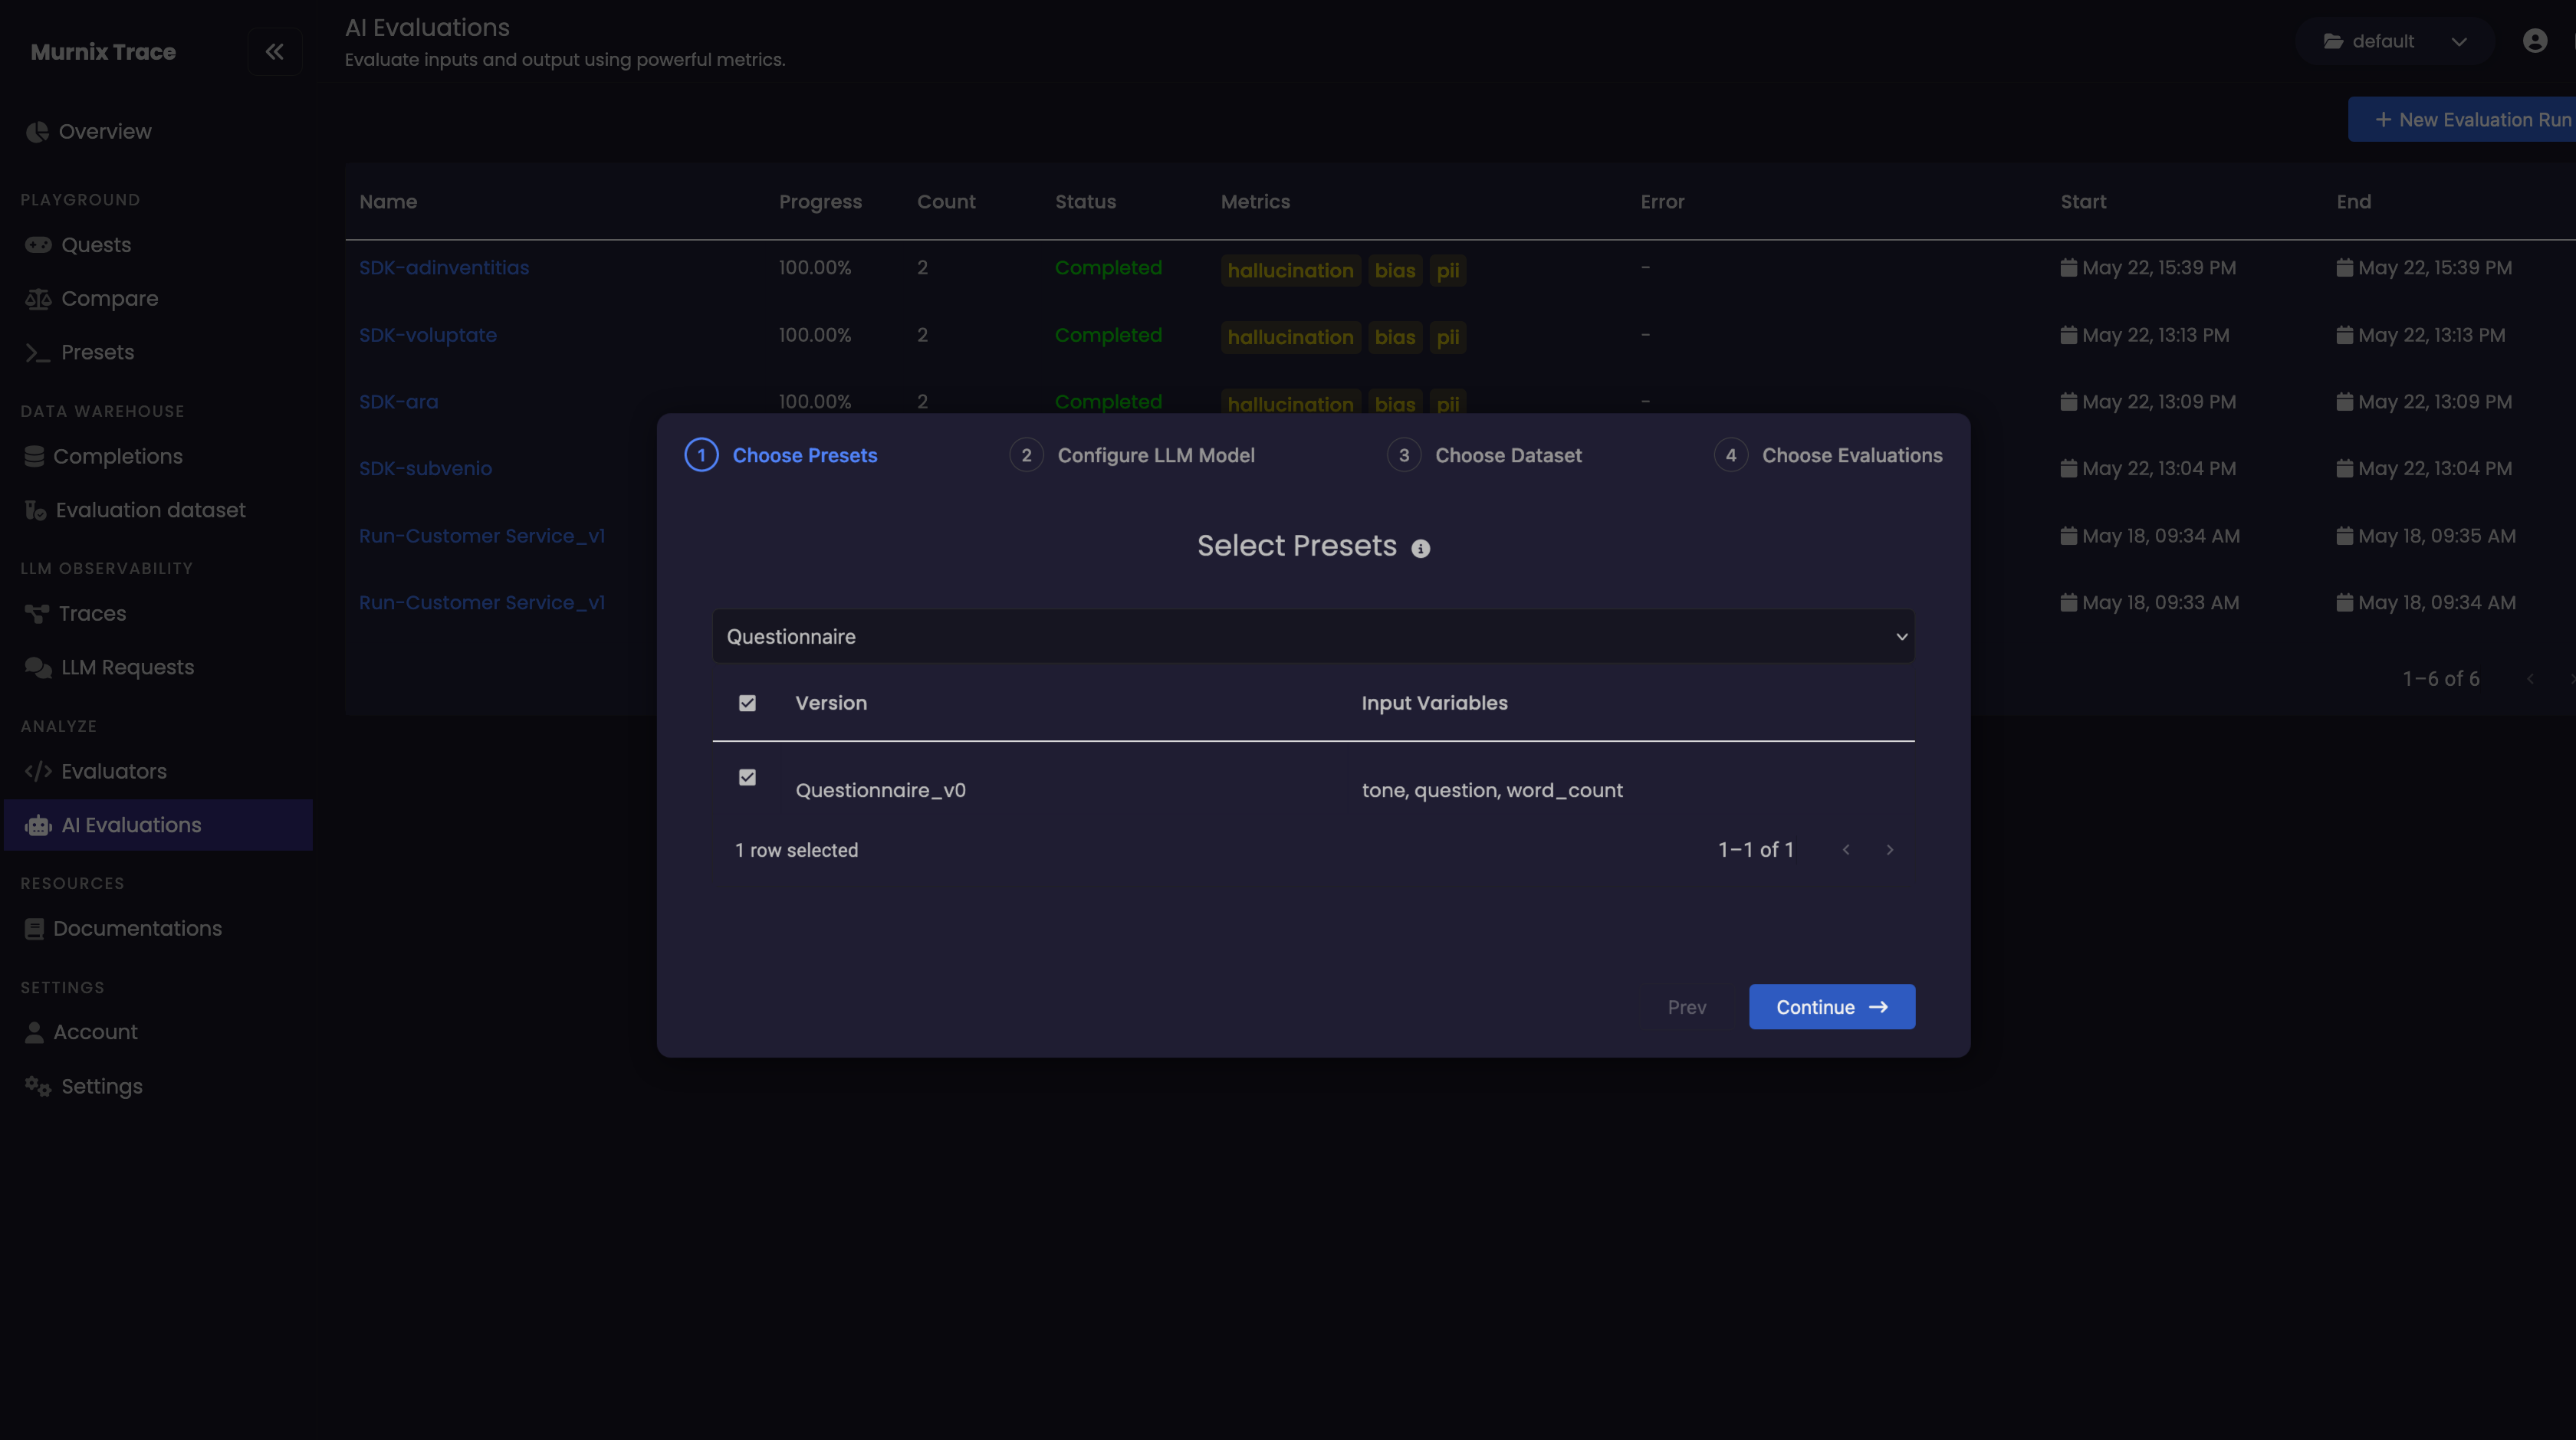Start a New Evaluation Run
Viewport: 2576px width, 1440px height.
click(x=2471, y=120)
